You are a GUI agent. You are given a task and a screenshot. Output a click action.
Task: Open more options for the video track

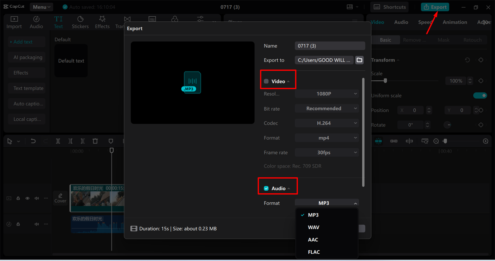46,198
